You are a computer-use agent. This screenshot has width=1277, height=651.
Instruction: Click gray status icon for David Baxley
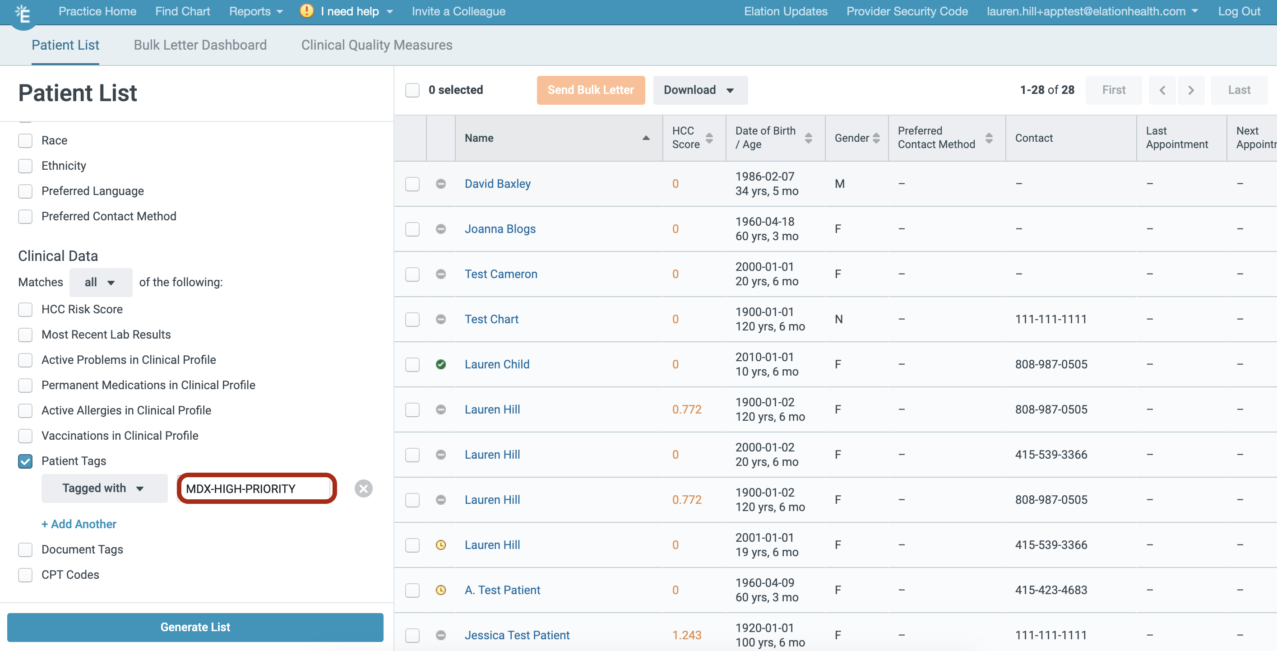pos(440,184)
